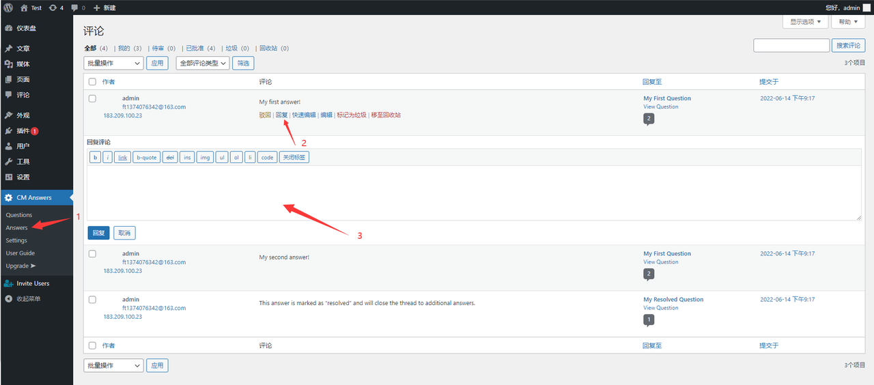Open the comments bubble in admin bar
The width and height of the screenshot is (874, 385).
pyautogui.click(x=79, y=8)
